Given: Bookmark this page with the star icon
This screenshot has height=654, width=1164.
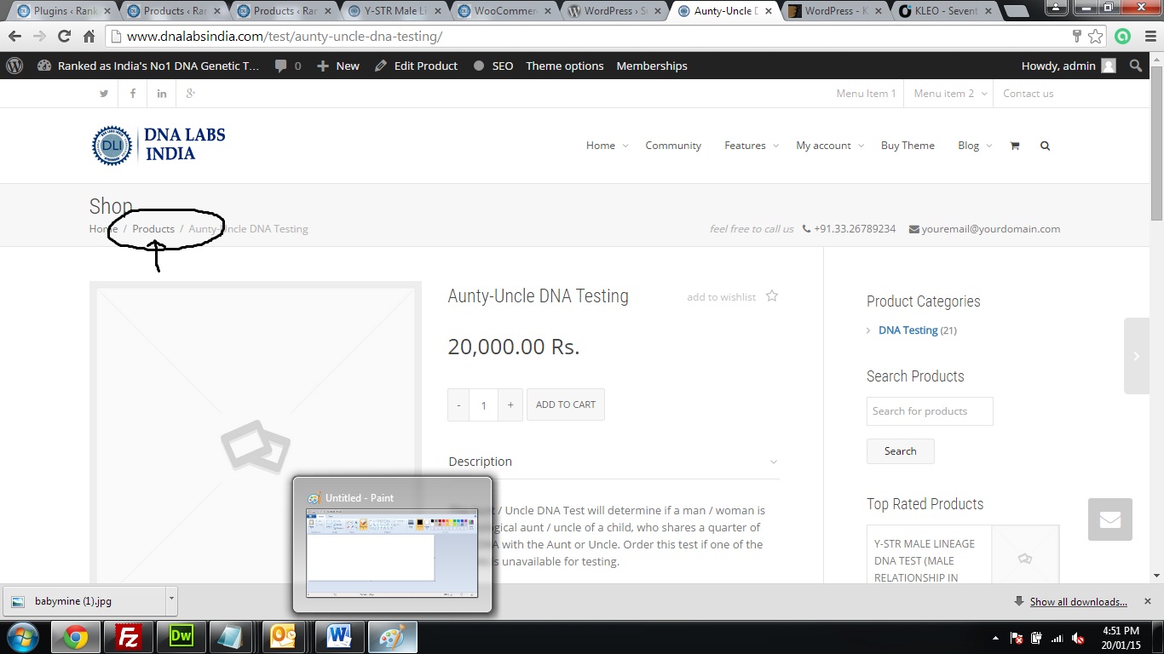Looking at the screenshot, I should coord(1096,37).
